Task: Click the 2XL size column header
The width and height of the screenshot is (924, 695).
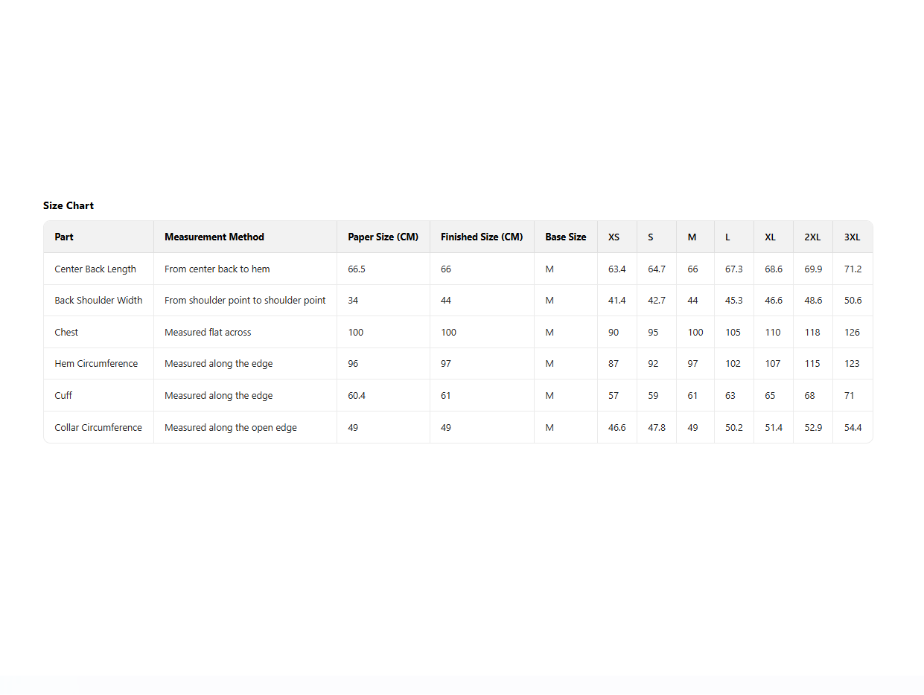Action: [812, 237]
